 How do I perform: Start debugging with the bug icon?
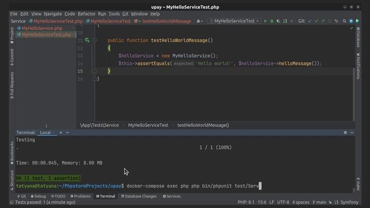[x=272, y=21]
